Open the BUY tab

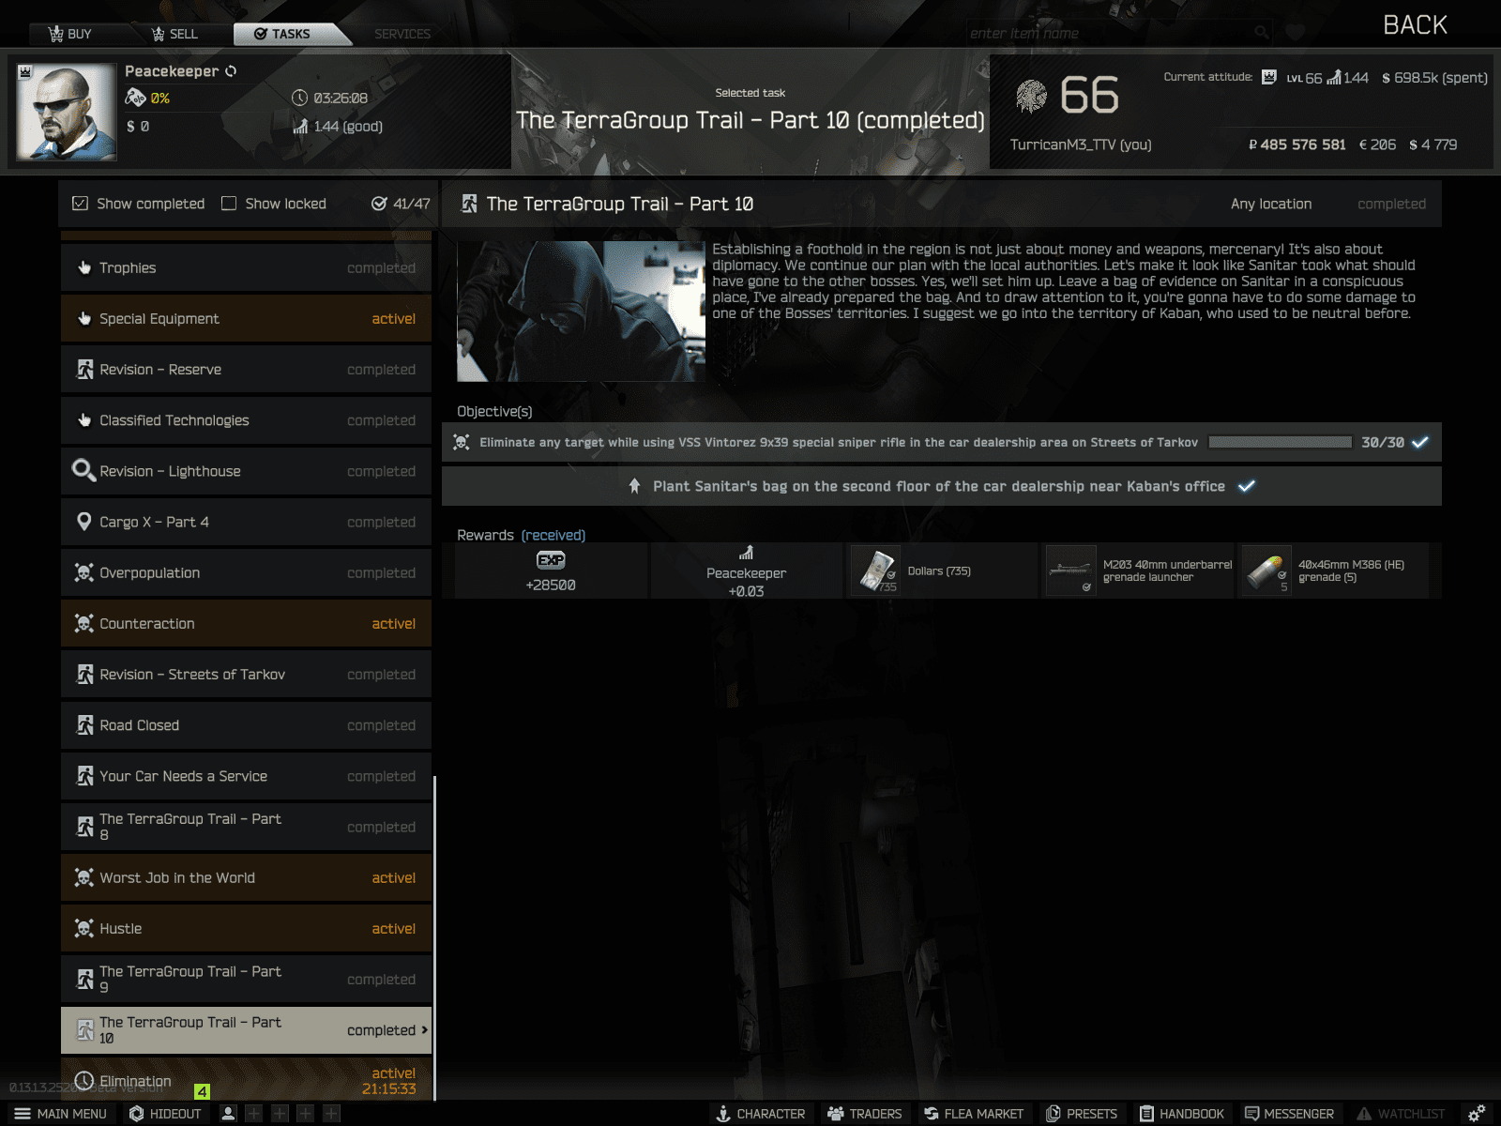pos(70,34)
